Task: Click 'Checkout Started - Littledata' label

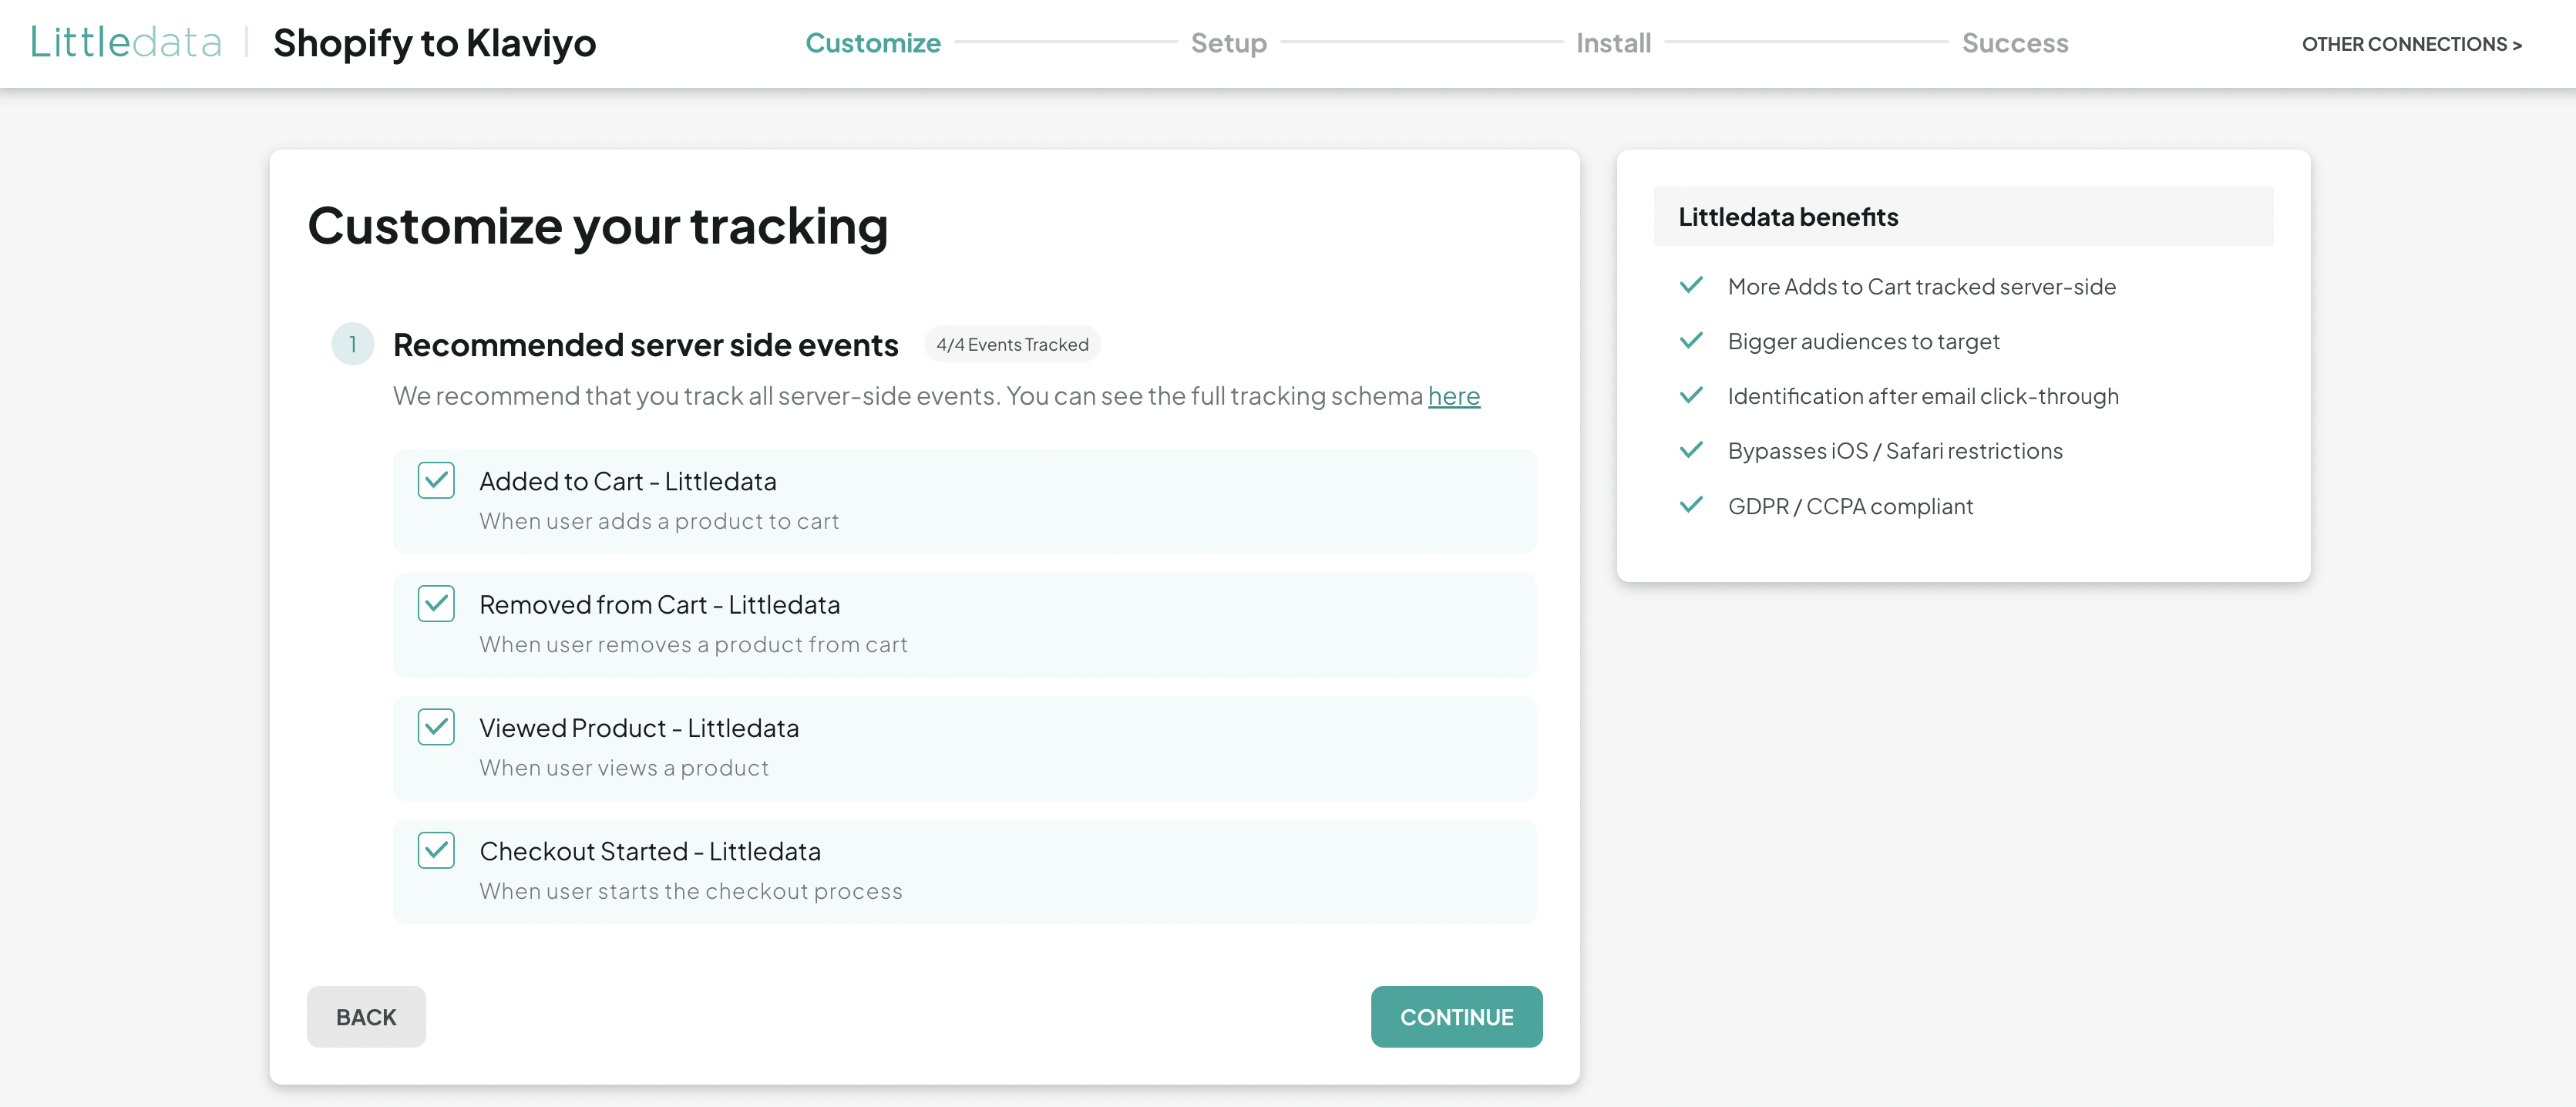Action: point(650,852)
